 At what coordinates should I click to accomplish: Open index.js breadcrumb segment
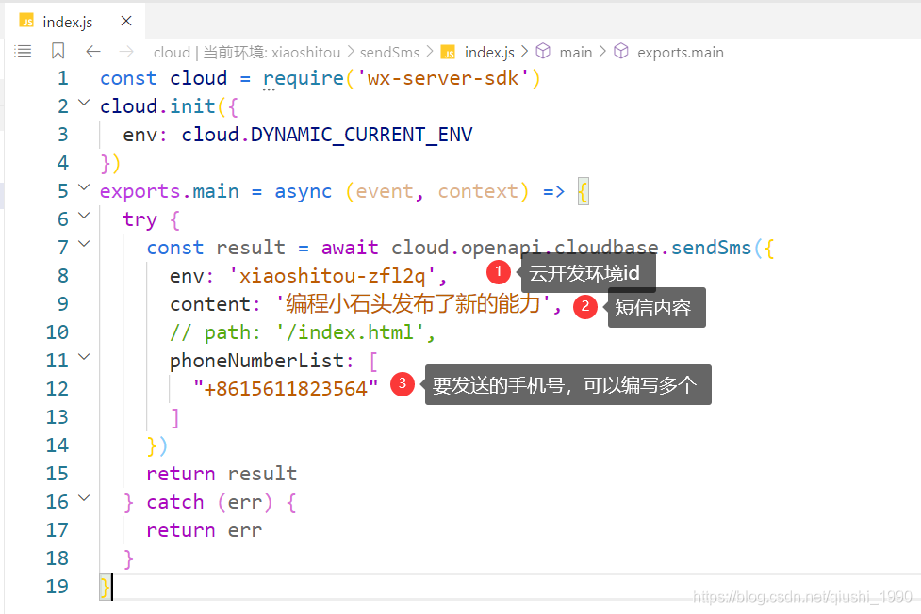(489, 52)
